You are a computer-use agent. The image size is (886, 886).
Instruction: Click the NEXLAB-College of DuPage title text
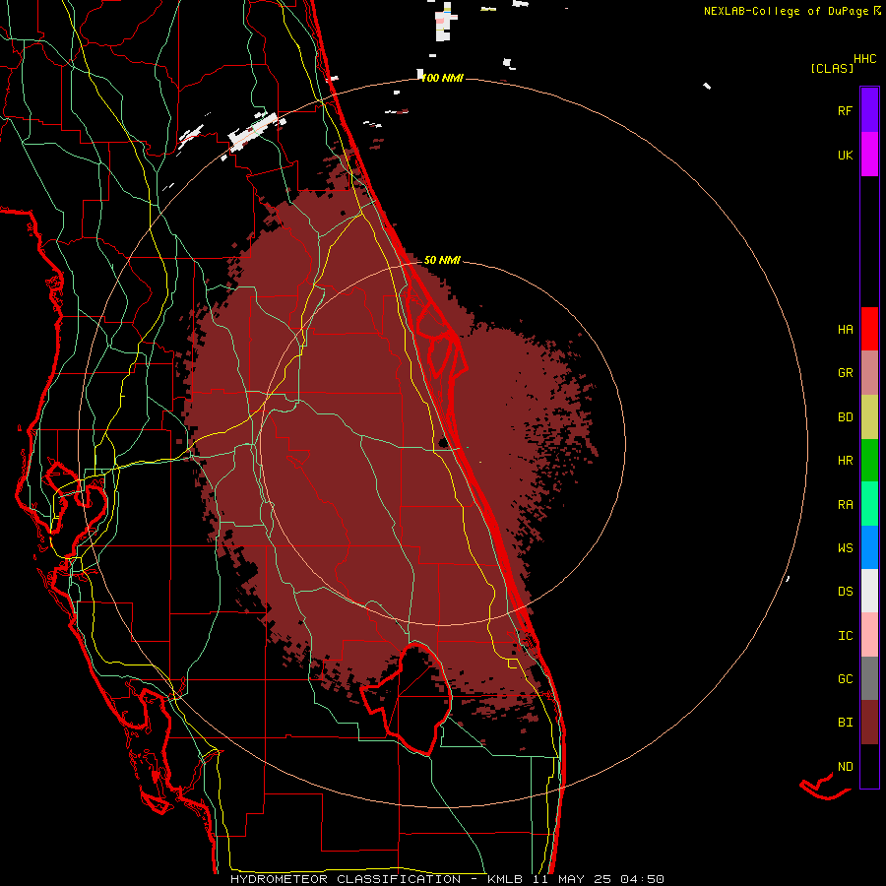coord(787,11)
